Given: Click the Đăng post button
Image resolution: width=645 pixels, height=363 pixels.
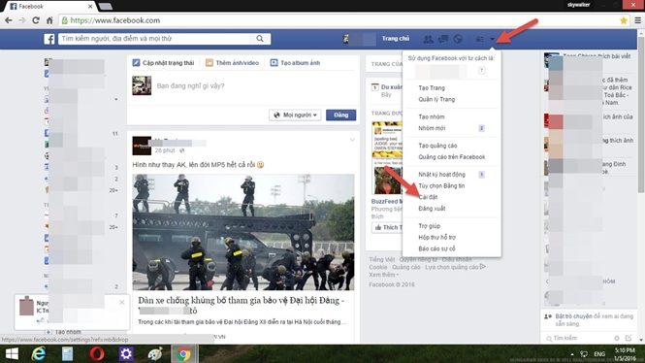Looking at the screenshot, I should click(x=341, y=115).
